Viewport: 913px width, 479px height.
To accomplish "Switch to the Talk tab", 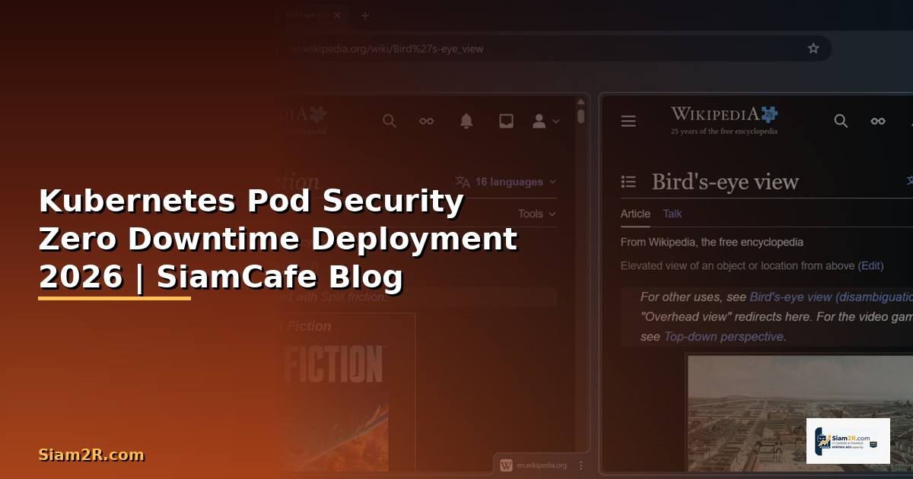I will coord(673,214).
